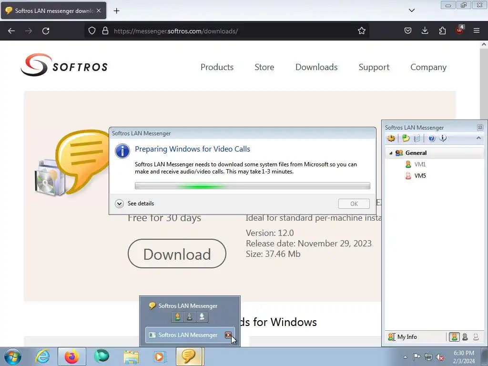Image resolution: width=488 pixels, height=366 pixels.
Task: Close Softros LAN Messenger from taskbar preview
Action: (228, 335)
